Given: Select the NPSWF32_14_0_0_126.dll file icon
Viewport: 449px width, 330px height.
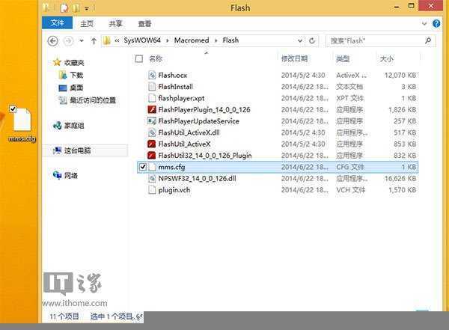Looking at the screenshot, I should [x=152, y=178].
